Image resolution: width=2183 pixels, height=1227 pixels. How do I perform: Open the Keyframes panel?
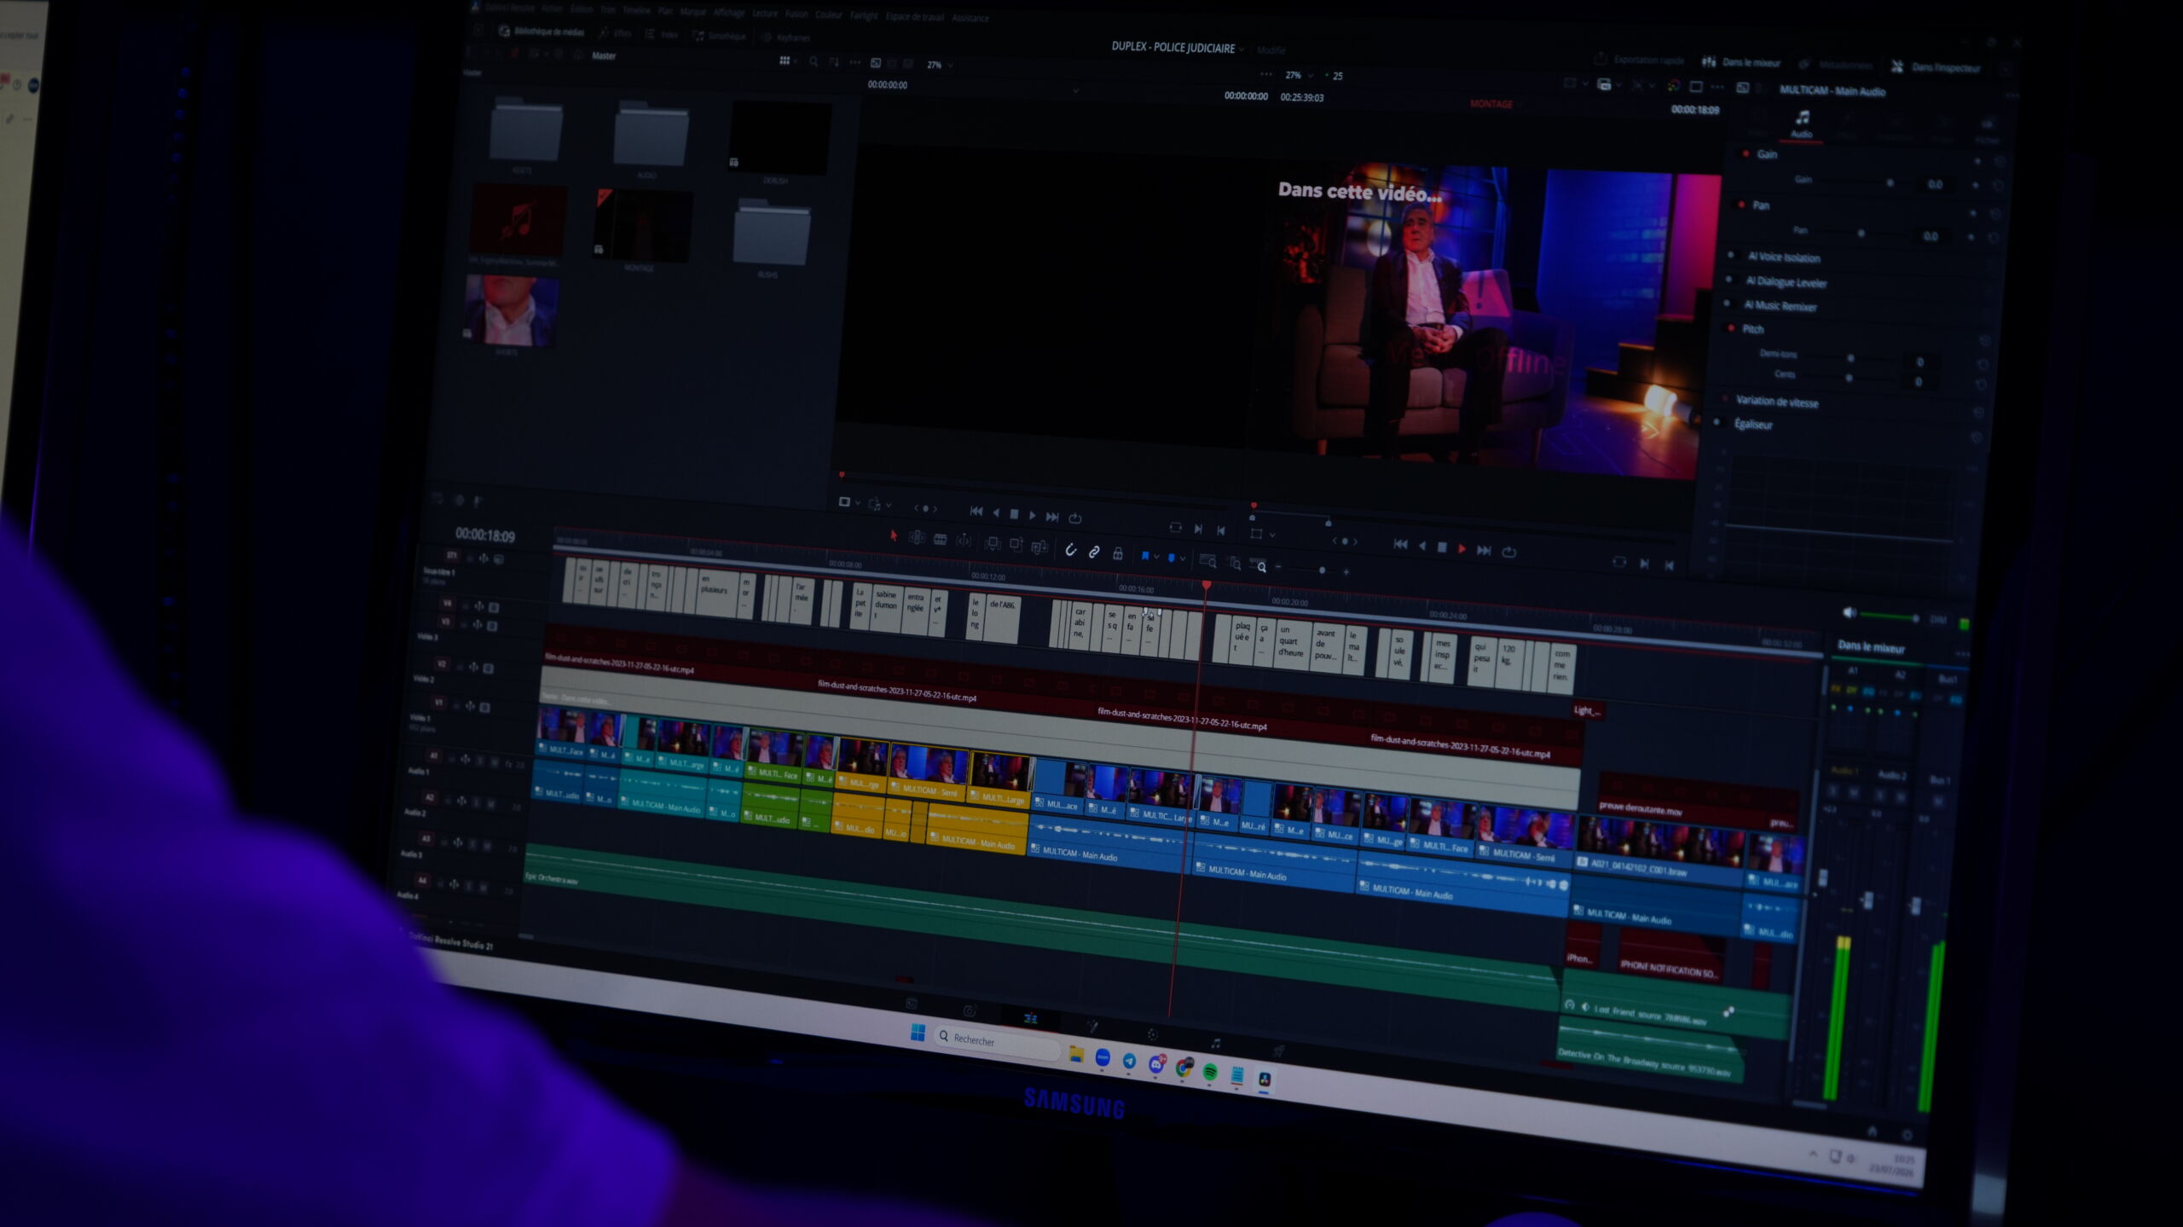click(785, 38)
